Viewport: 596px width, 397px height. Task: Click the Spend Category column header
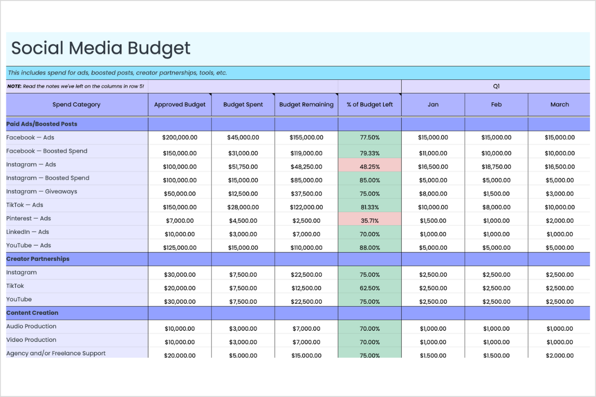pos(76,104)
